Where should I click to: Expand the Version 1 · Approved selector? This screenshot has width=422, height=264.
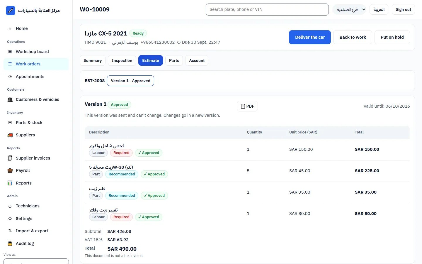[130, 81]
